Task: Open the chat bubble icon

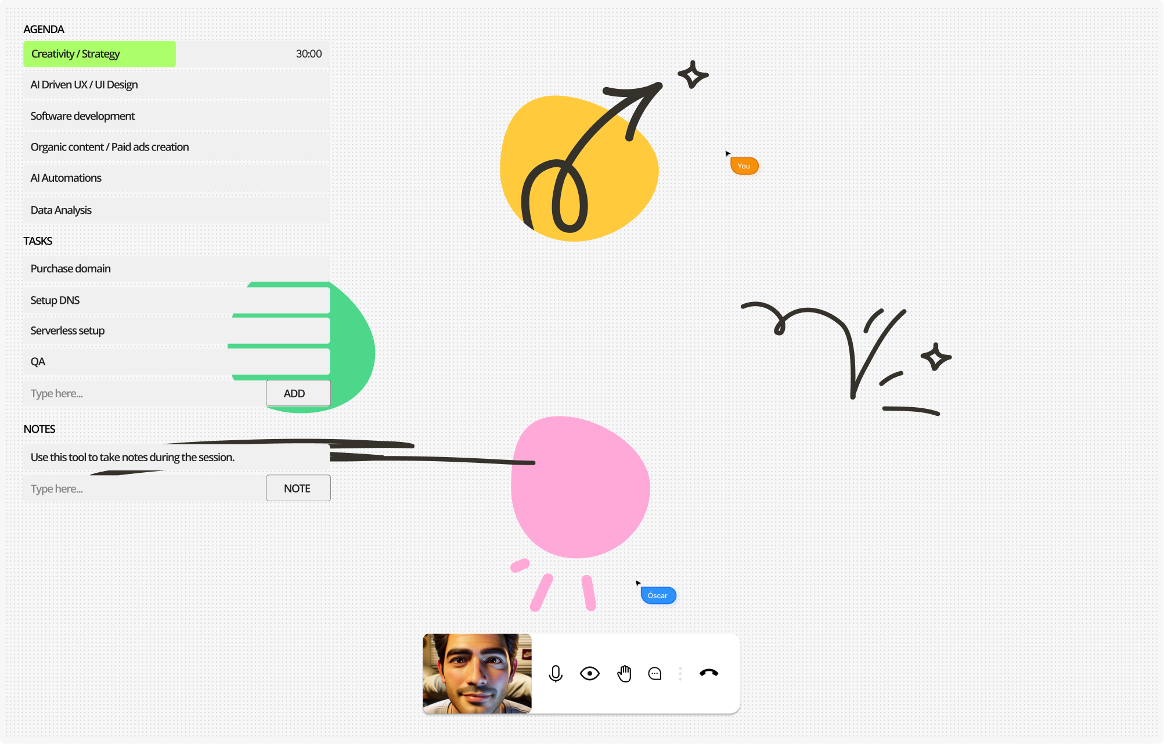Action: [x=655, y=673]
